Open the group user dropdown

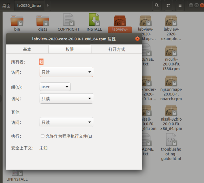point(55,87)
